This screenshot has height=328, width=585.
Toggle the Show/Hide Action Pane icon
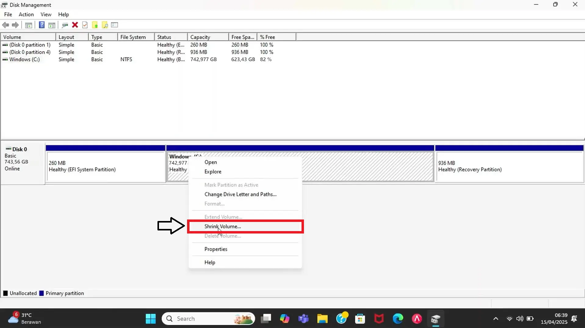[x=52, y=25]
